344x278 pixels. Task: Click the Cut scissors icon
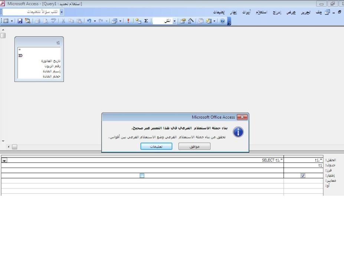point(63,21)
